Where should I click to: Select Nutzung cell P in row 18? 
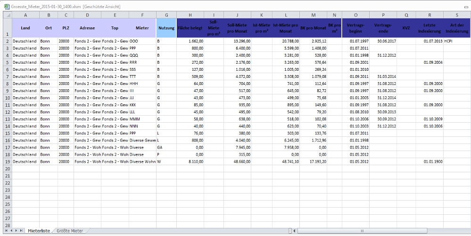(166, 154)
